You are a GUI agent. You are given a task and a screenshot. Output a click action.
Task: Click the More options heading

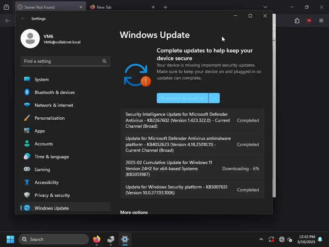click(134, 212)
